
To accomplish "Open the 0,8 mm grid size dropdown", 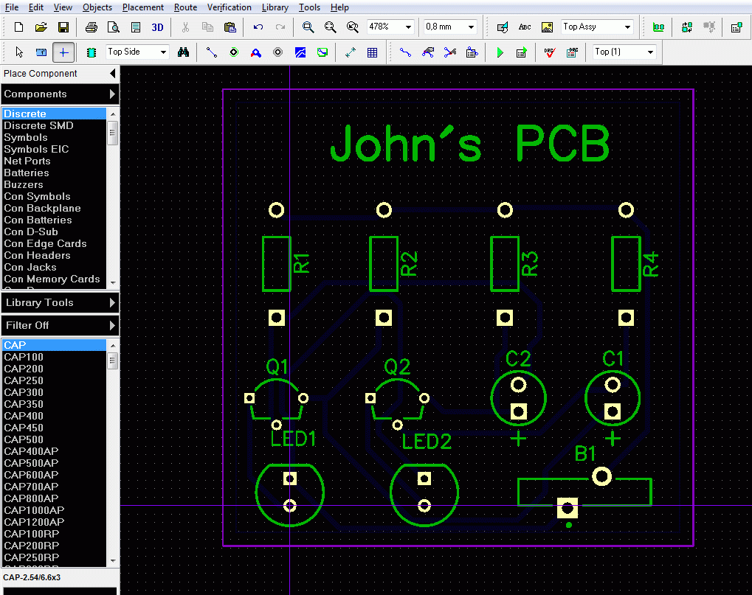I will click(471, 27).
